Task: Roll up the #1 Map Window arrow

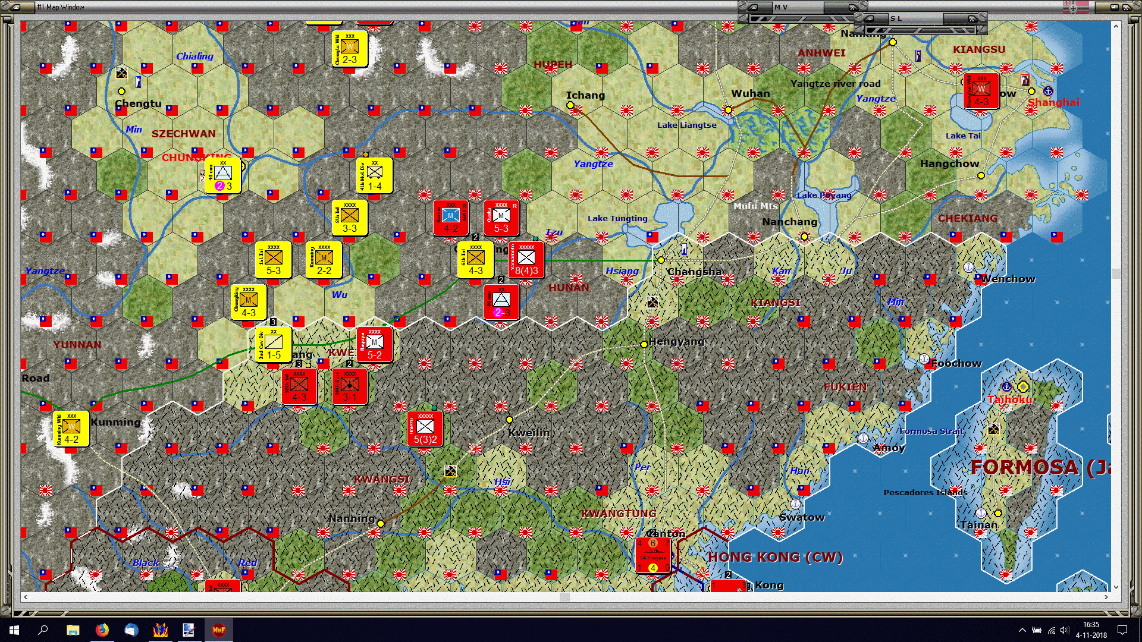Action: click(15, 7)
